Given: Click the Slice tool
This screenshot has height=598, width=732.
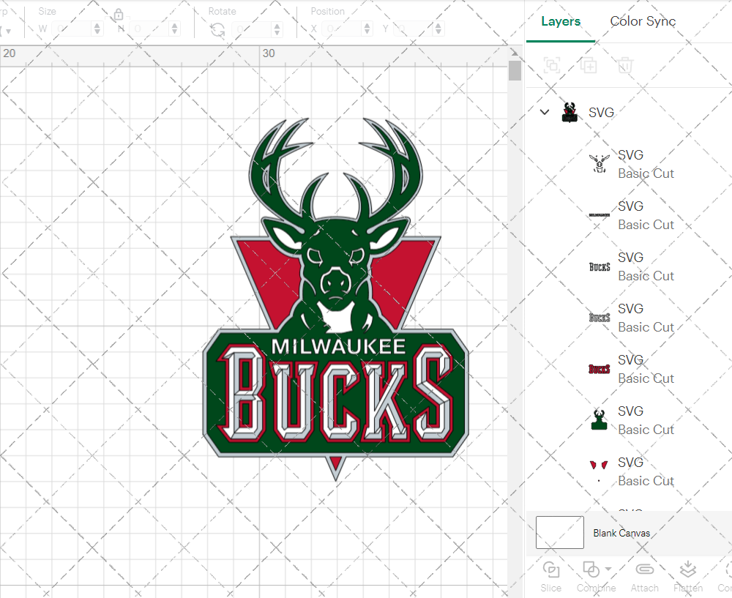Looking at the screenshot, I should pyautogui.click(x=551, y=577).
